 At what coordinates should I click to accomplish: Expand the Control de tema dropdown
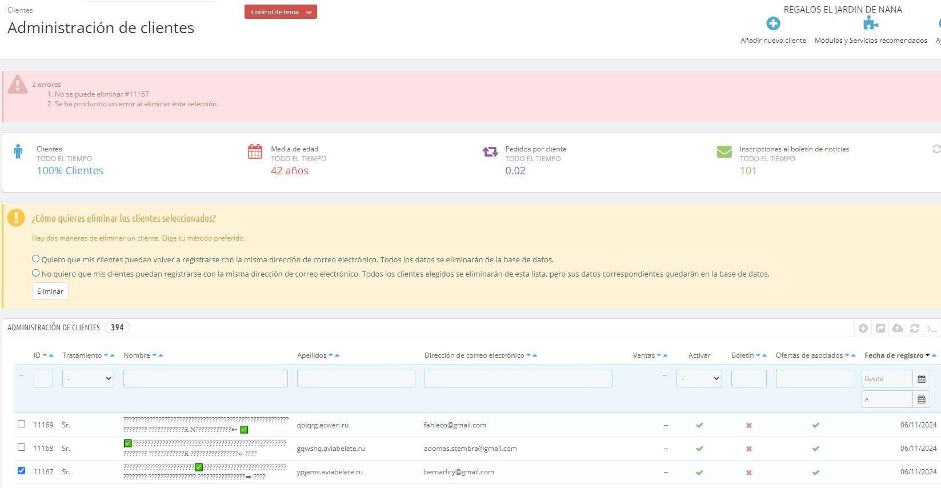[x=281, y=12]
